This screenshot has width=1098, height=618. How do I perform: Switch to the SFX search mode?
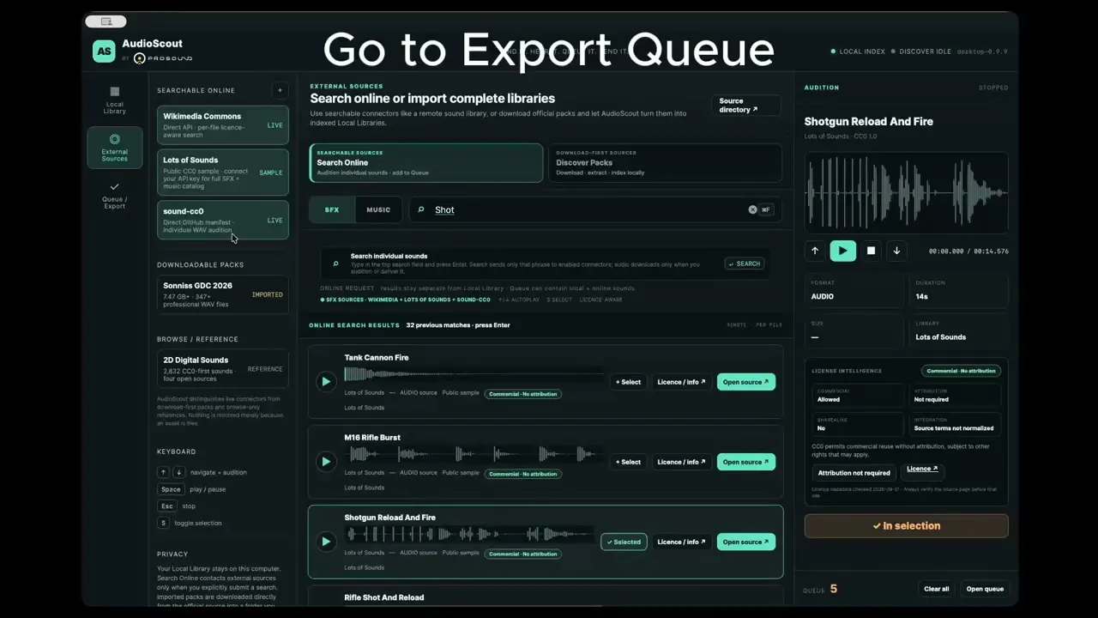tap(332, 209)
